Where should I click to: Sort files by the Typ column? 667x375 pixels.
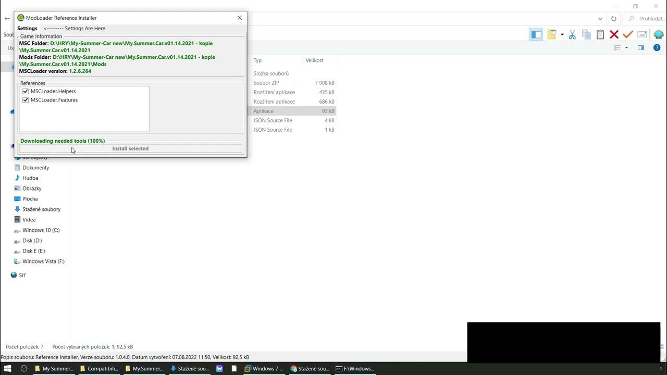(257, 60)
